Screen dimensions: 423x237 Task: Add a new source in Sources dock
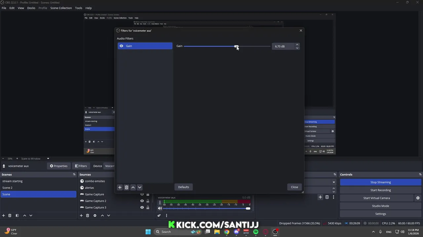pyautogui.click(x=81, y=216)
